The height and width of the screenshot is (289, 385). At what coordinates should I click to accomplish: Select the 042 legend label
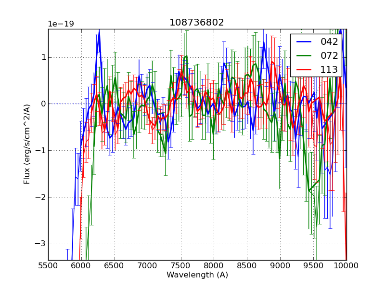329,42
